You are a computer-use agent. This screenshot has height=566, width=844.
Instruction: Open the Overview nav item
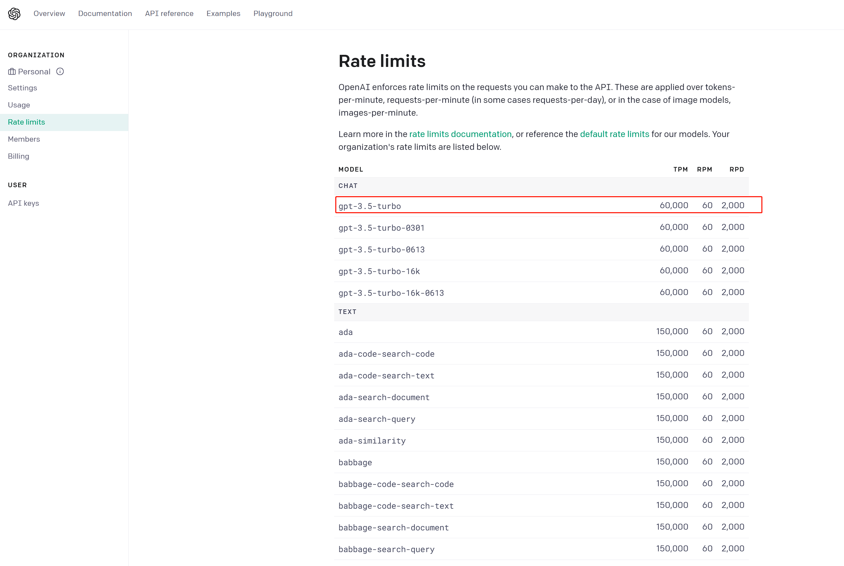click(x=49, y=14)
